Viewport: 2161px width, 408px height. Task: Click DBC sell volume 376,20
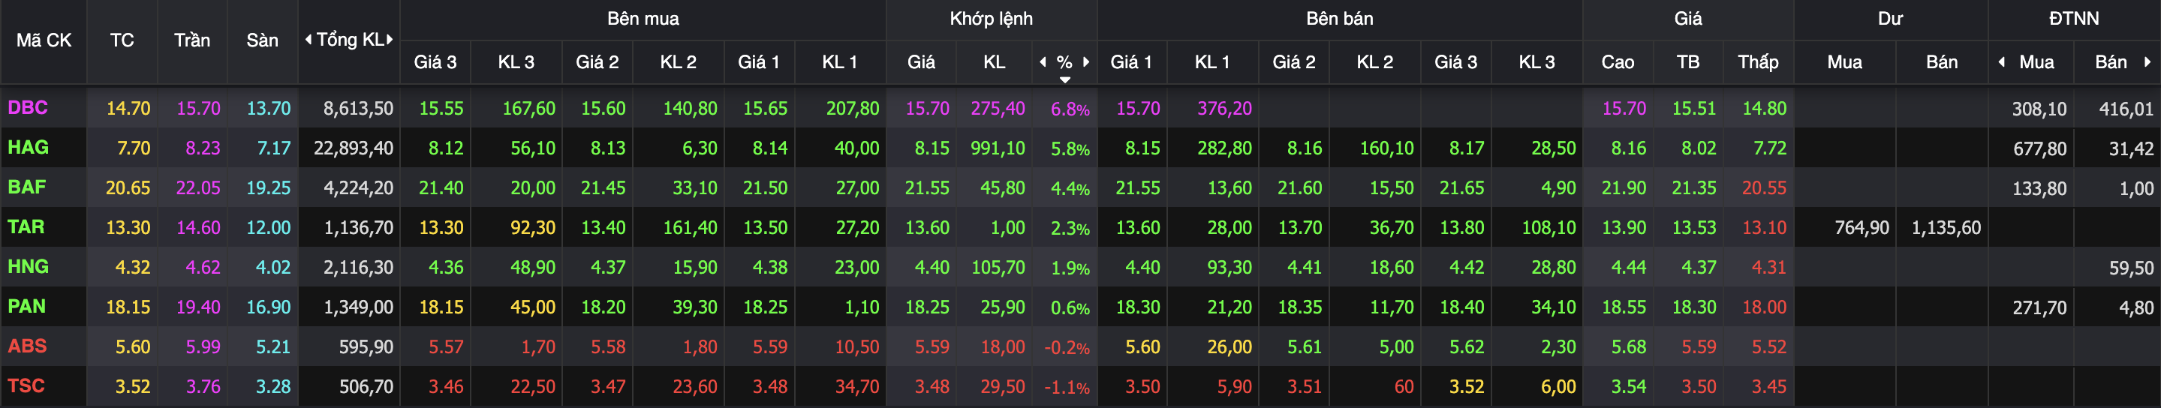tap(1224, 108)
